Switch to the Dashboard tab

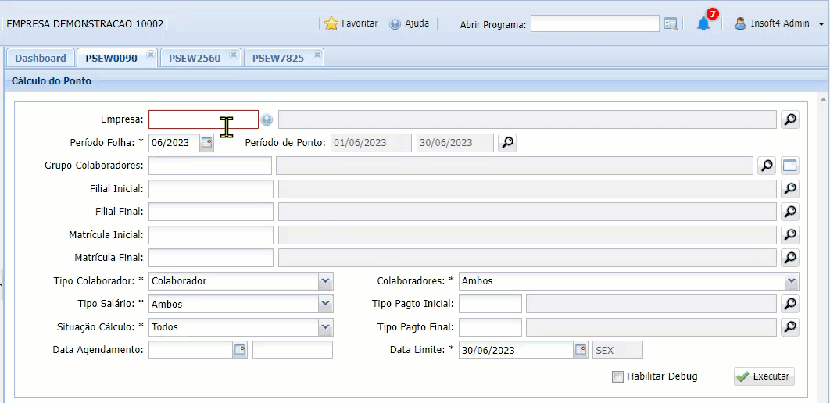[x=41, y=58]
